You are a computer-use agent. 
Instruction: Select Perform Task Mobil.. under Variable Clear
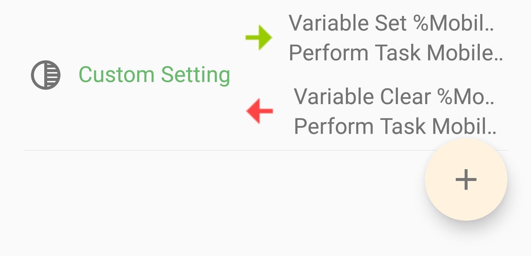click(395, 127)
